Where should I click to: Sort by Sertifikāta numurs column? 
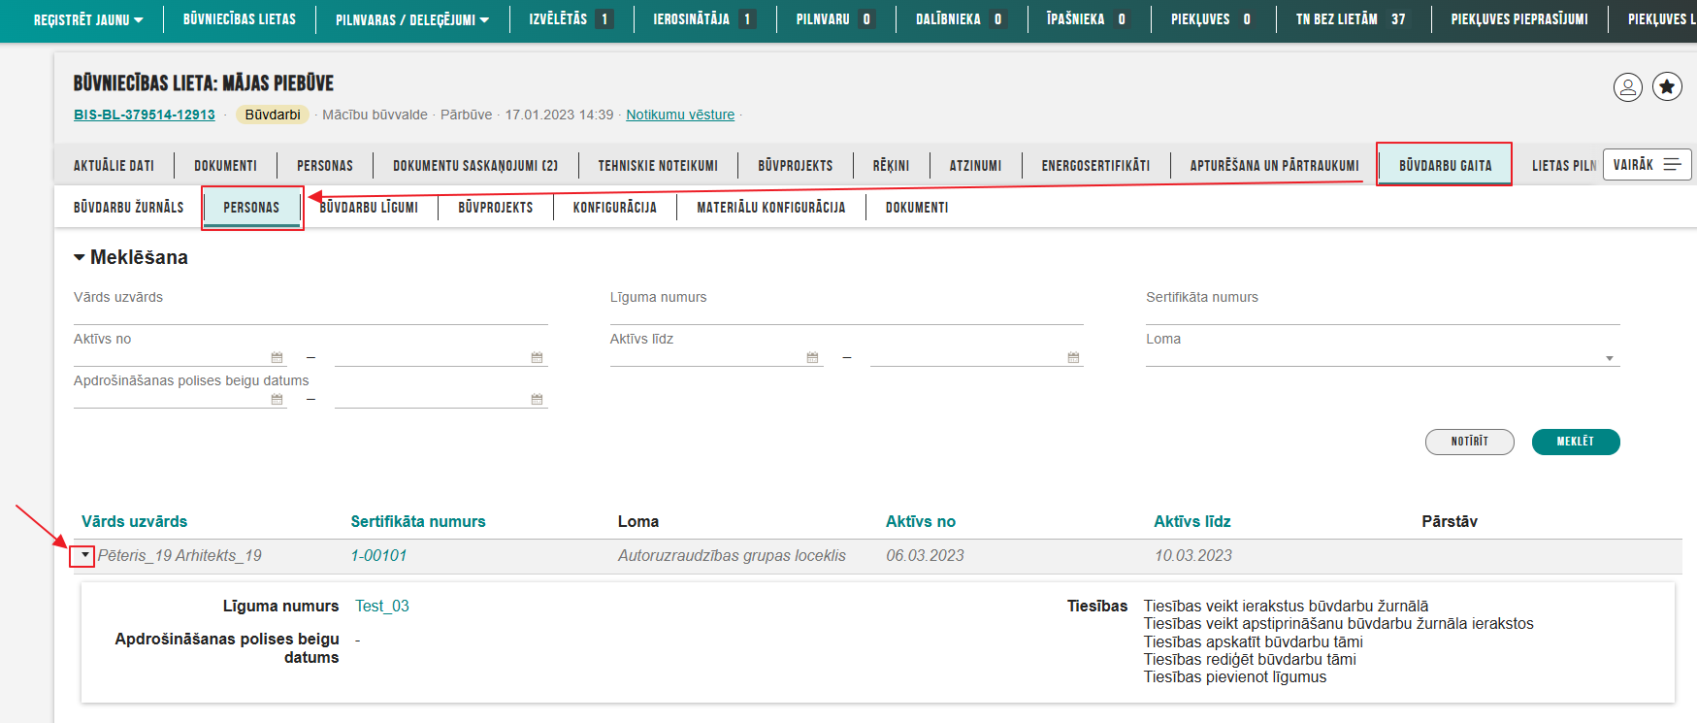418,521
